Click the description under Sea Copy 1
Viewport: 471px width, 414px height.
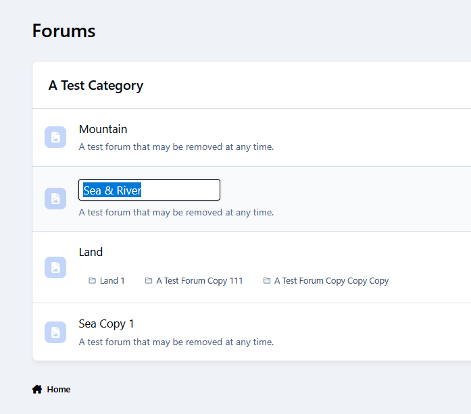click(x=176, y=342)
